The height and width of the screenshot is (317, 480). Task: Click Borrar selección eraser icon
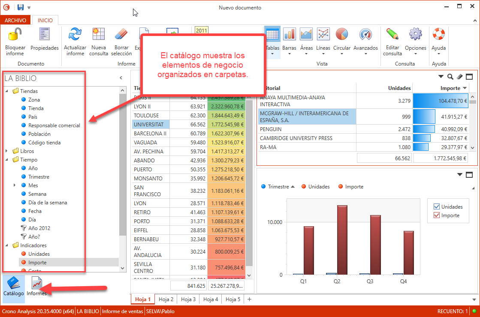coord(121,35)
